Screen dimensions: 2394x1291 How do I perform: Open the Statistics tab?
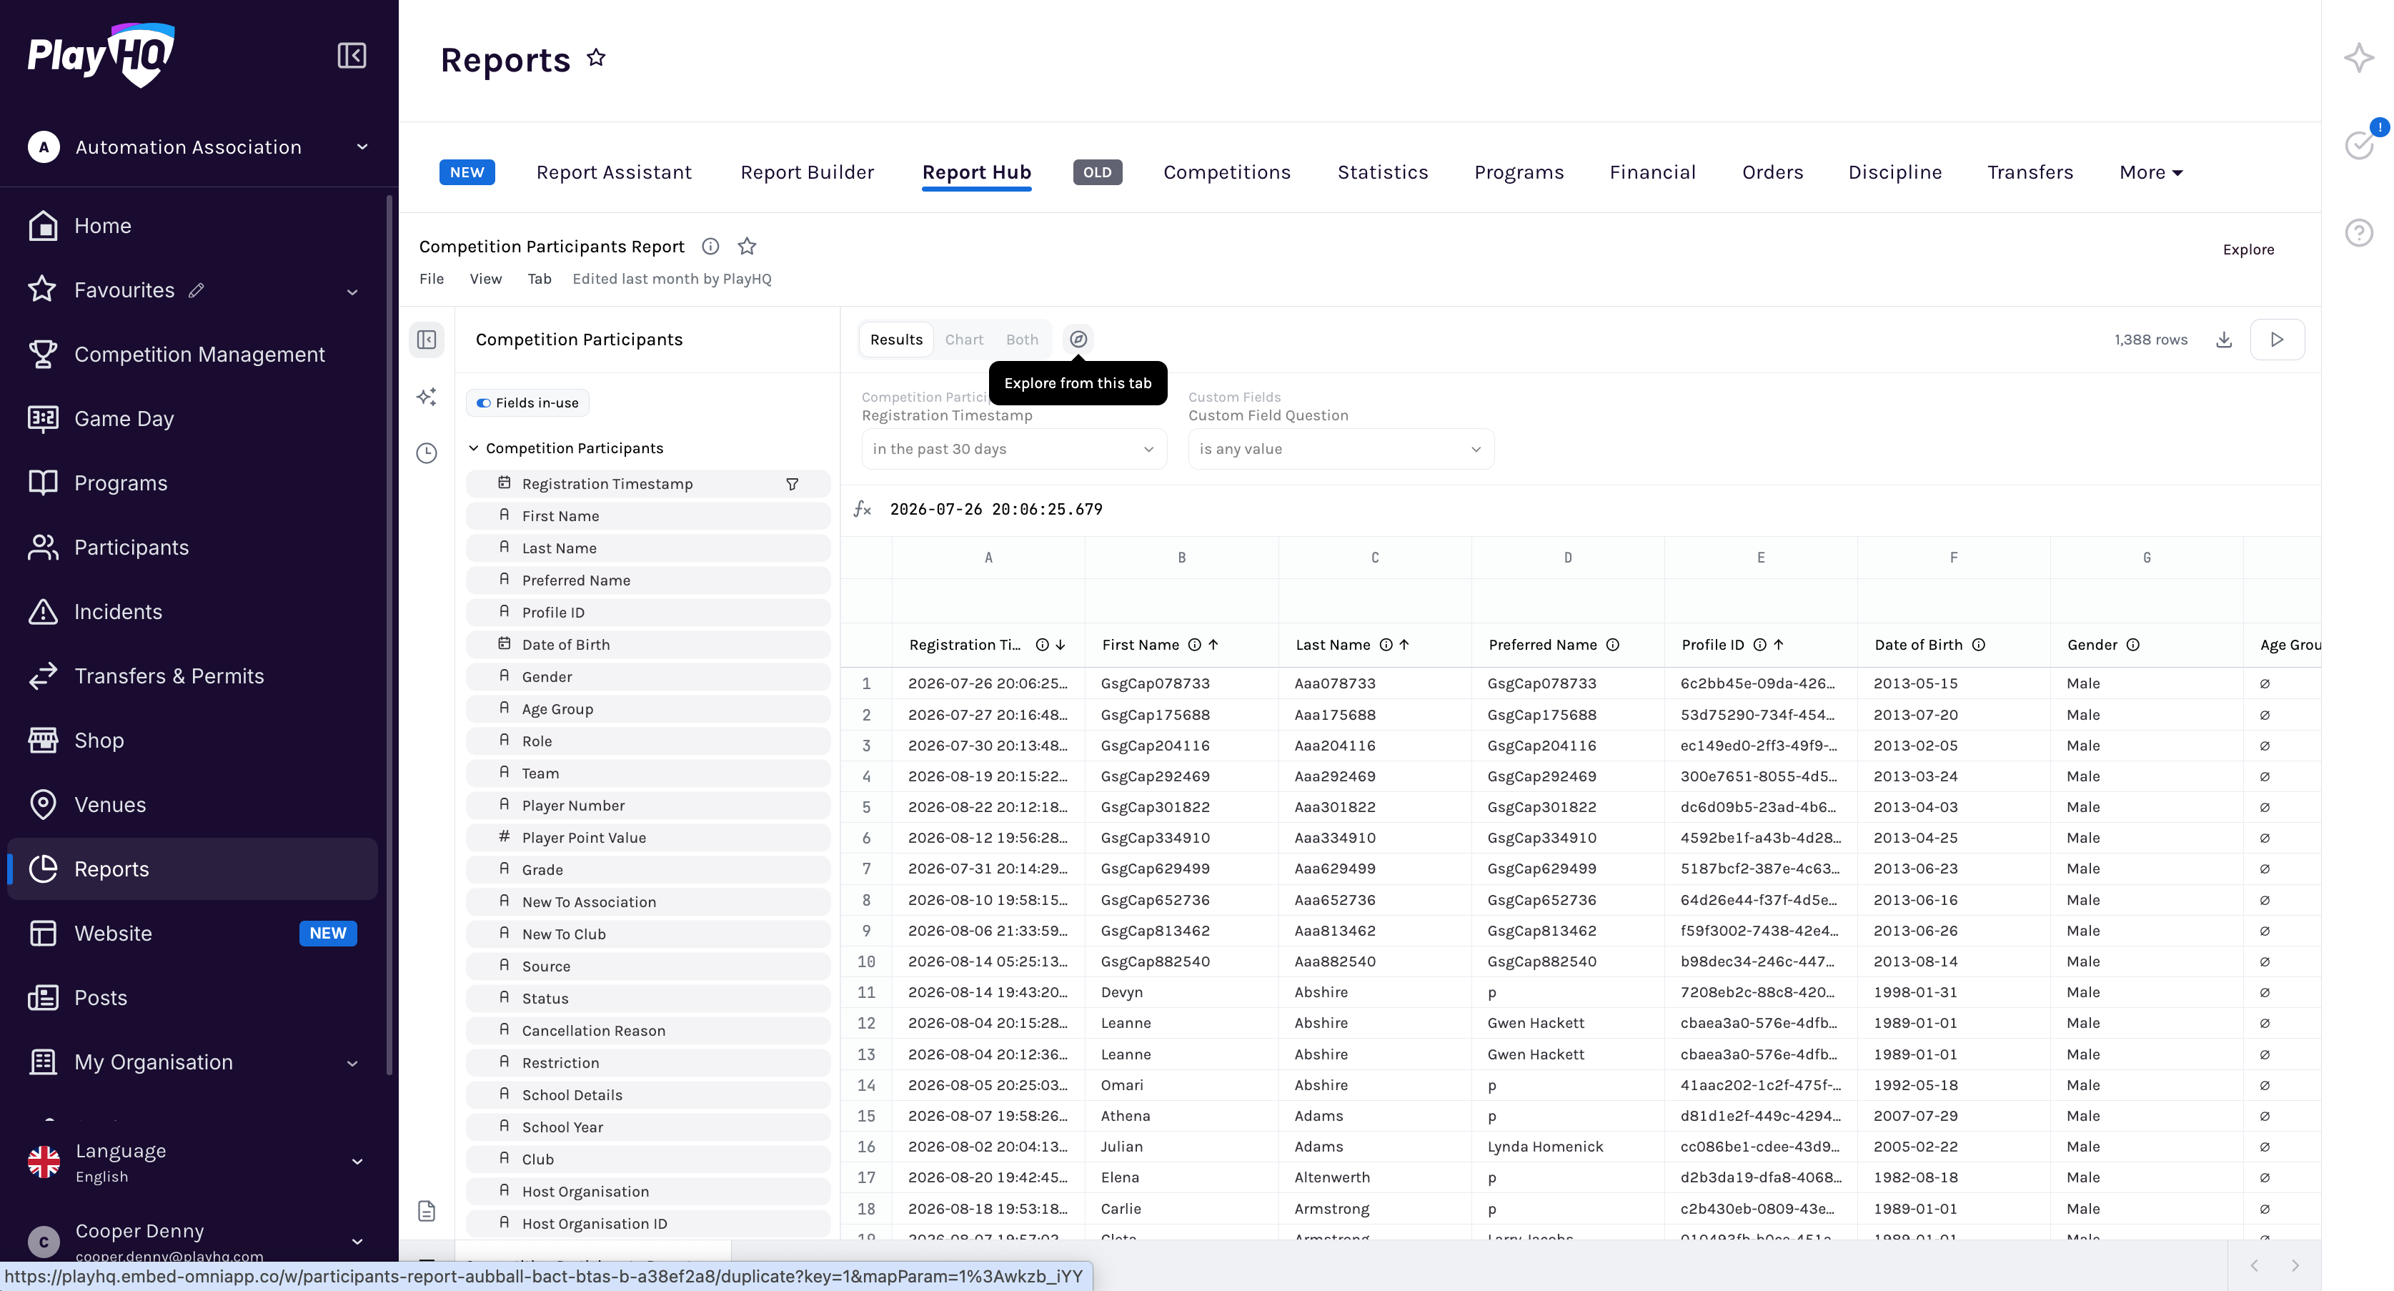[x=1382, y=172]
